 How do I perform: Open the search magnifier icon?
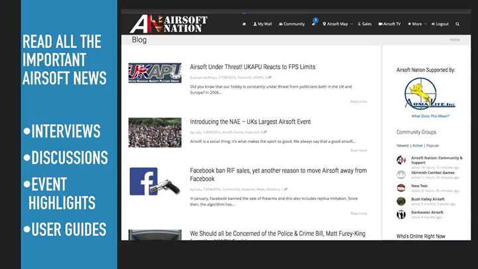(457, 24)
